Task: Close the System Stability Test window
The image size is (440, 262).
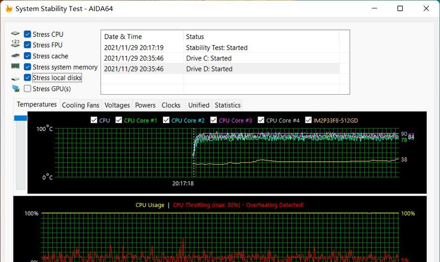Action: 426,8
